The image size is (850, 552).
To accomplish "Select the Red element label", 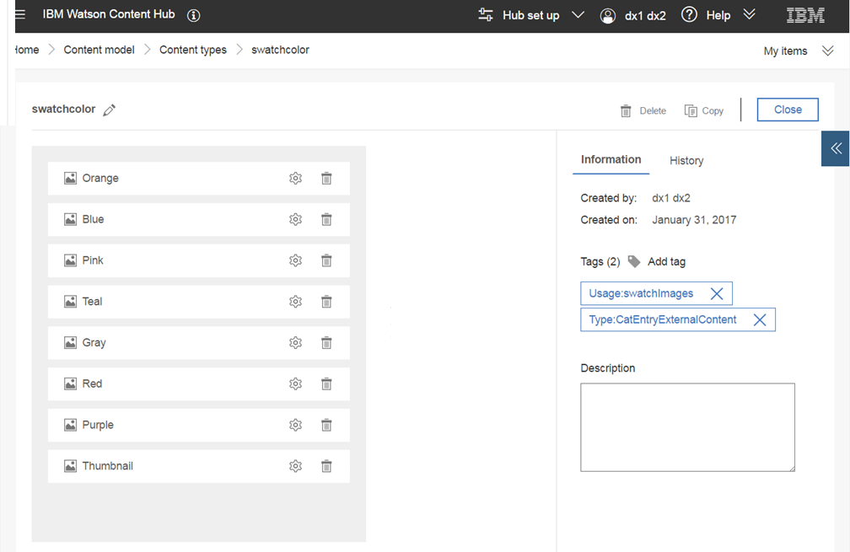I will tap(92, 384).
